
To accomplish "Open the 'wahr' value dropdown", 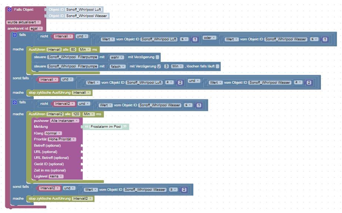I will click(117, 57).
